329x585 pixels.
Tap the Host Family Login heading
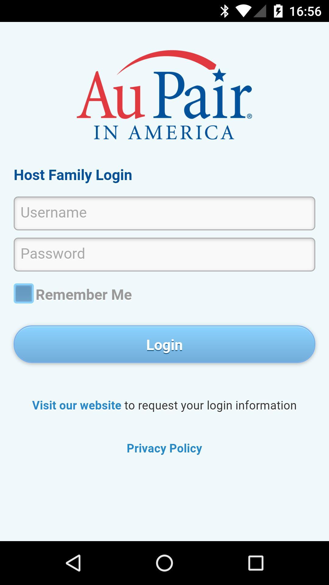point(73,175)
